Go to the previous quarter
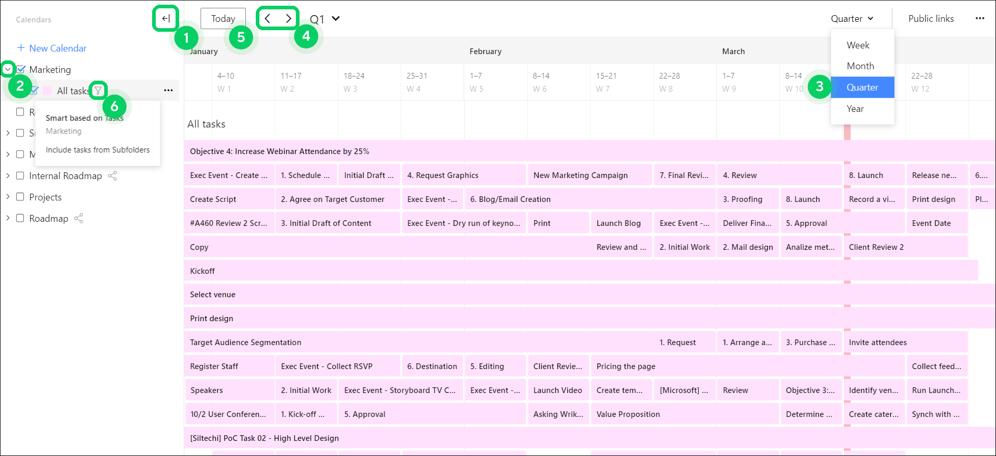996x456 pixels. [x=267, y=19]
